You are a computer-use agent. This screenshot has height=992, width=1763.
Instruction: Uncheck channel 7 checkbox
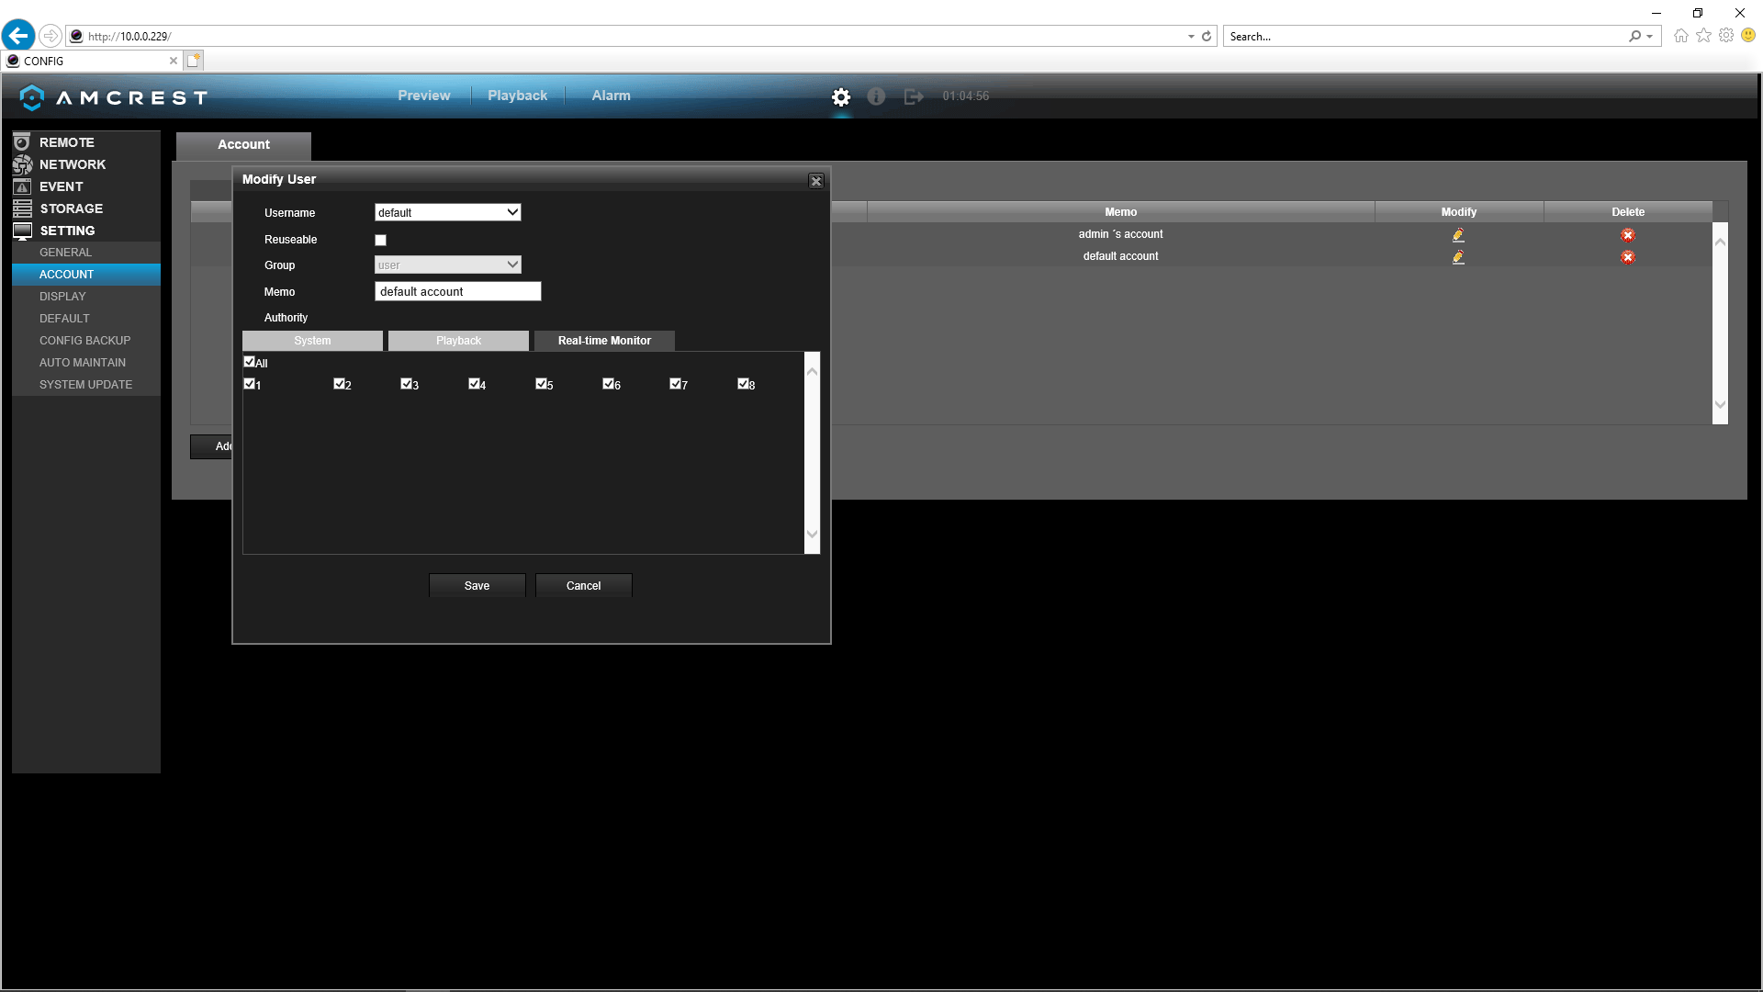pos(675,384)
